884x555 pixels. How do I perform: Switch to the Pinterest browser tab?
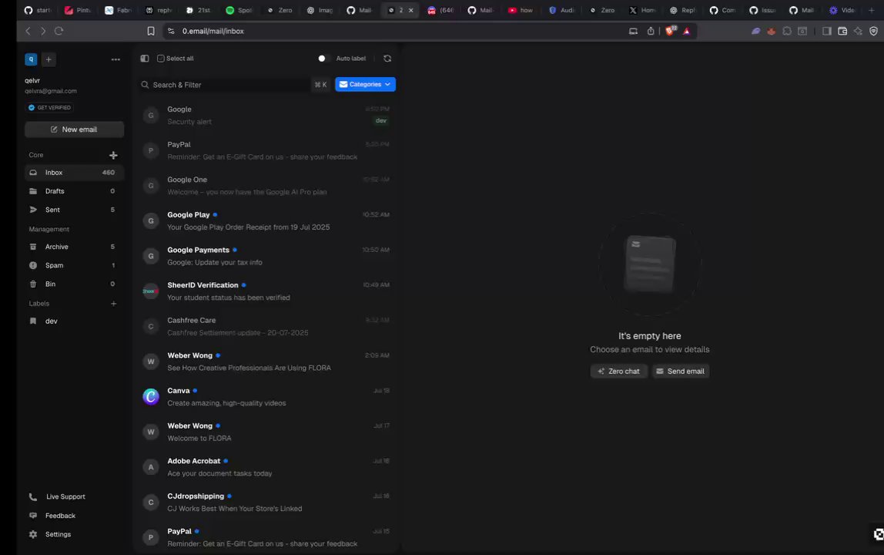tap(79, 10)
